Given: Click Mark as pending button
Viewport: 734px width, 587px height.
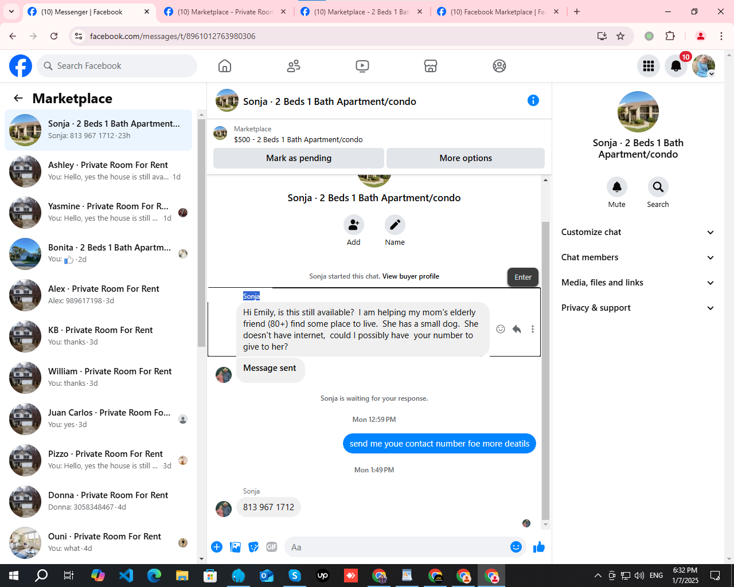Looking at the screenshot, I should (299, 158).
